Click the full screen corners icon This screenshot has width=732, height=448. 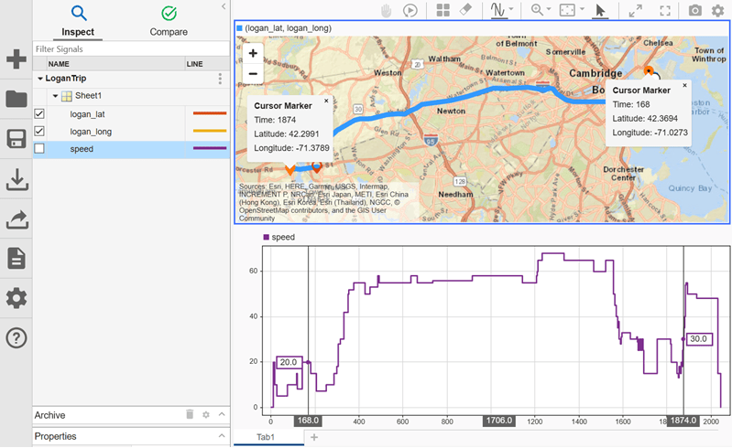[665, 10]
